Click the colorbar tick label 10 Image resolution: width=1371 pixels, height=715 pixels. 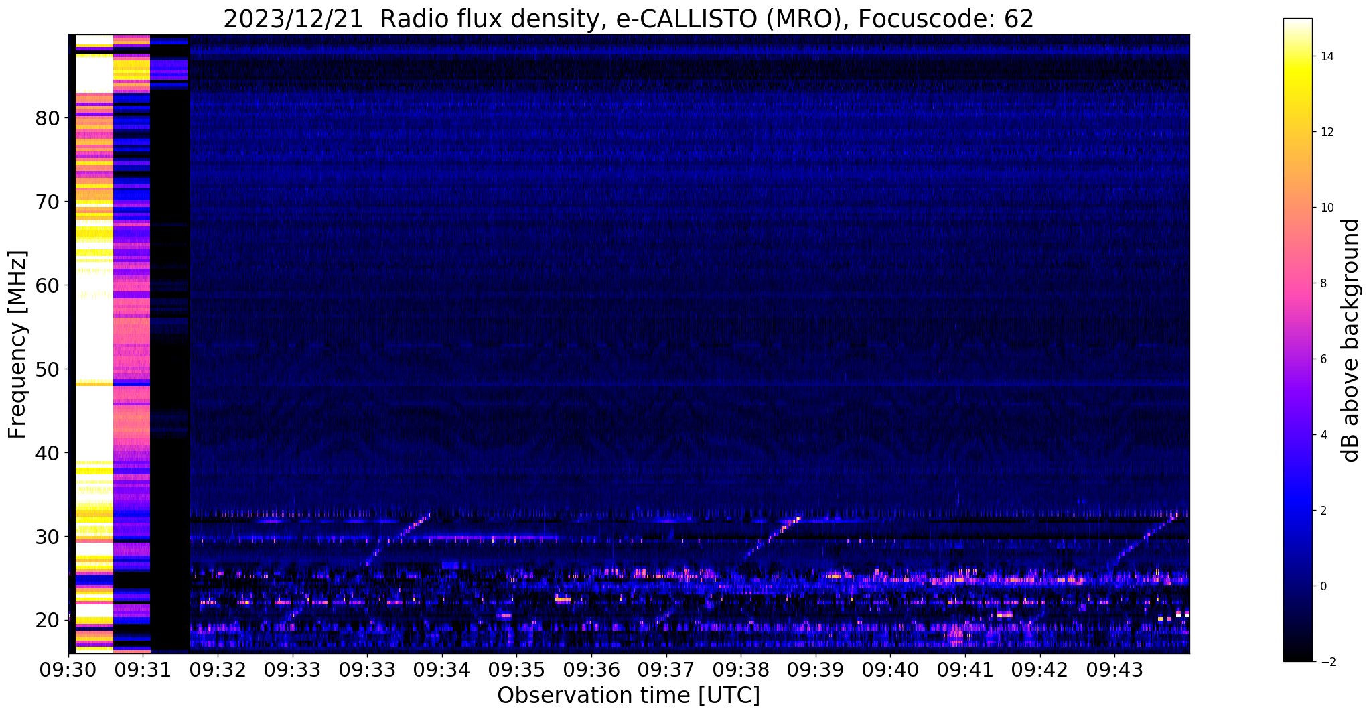point(1326,208)
